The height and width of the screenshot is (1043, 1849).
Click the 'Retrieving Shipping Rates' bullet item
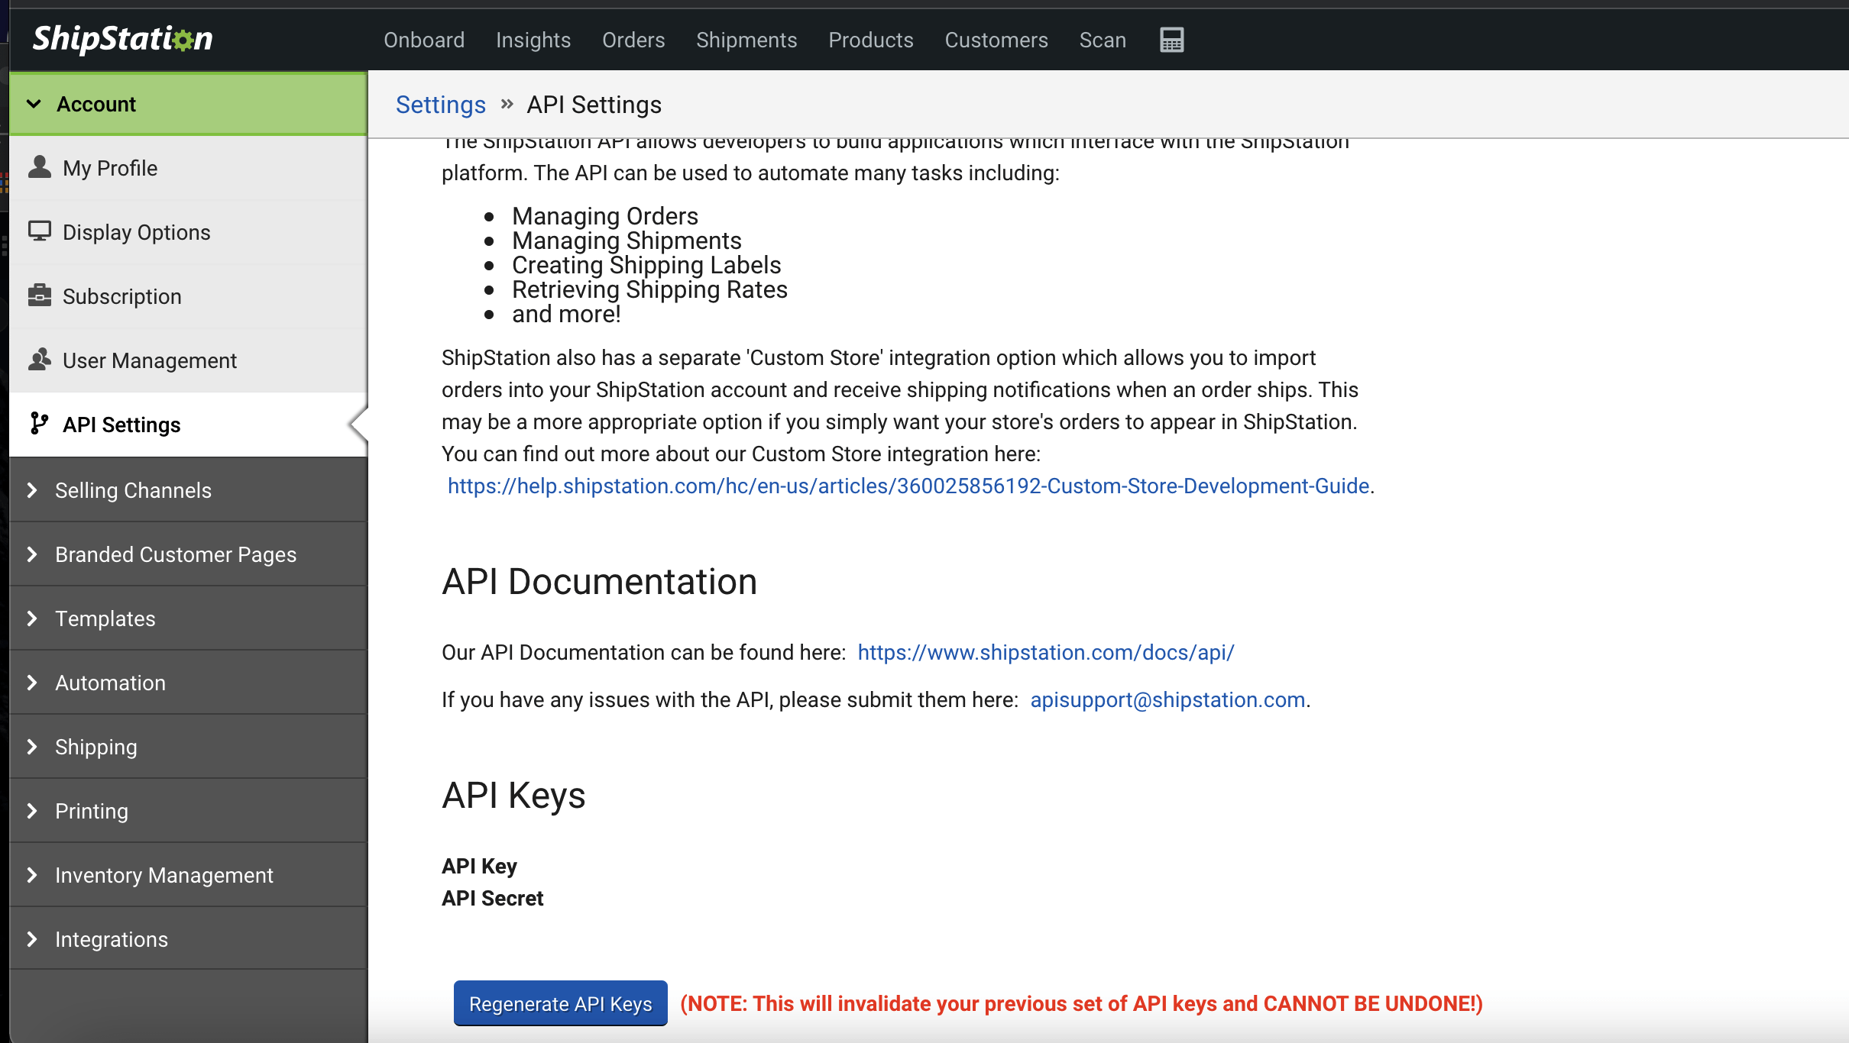click(649, 289)
